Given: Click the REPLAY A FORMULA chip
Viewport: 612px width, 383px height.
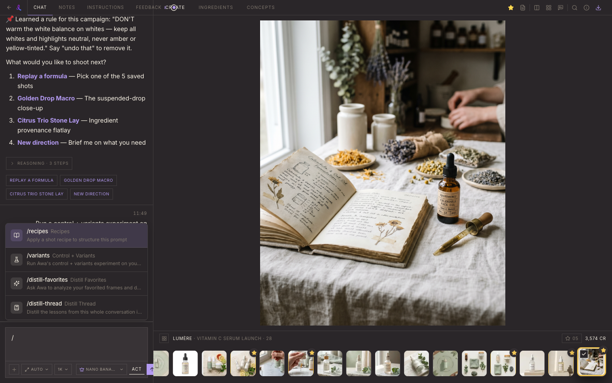Looking at the screenshot, I should coord(31,180).
